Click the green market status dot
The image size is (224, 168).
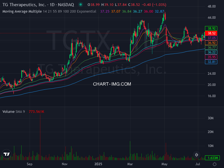(x=80, y=4)
